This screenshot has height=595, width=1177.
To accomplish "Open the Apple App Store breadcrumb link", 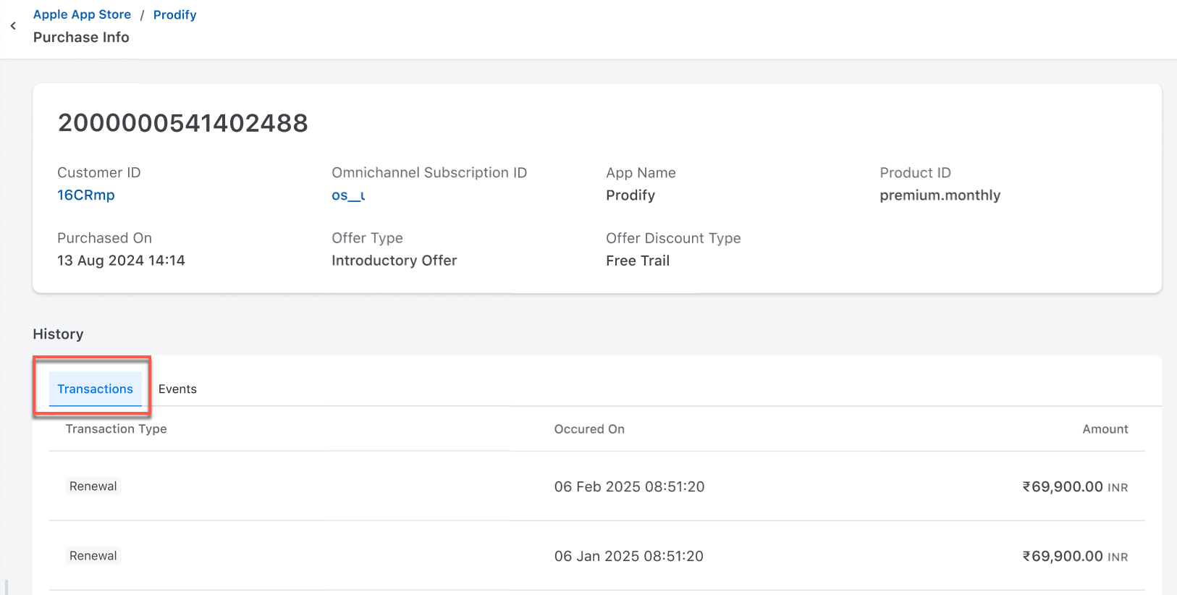I will tap(82, 14).
